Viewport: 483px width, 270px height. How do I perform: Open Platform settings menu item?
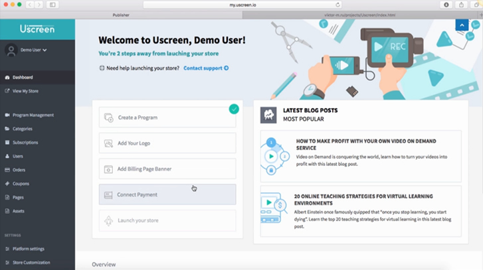[37, 249]
